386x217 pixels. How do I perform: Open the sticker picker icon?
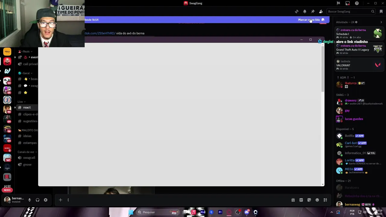pos(309,200)
